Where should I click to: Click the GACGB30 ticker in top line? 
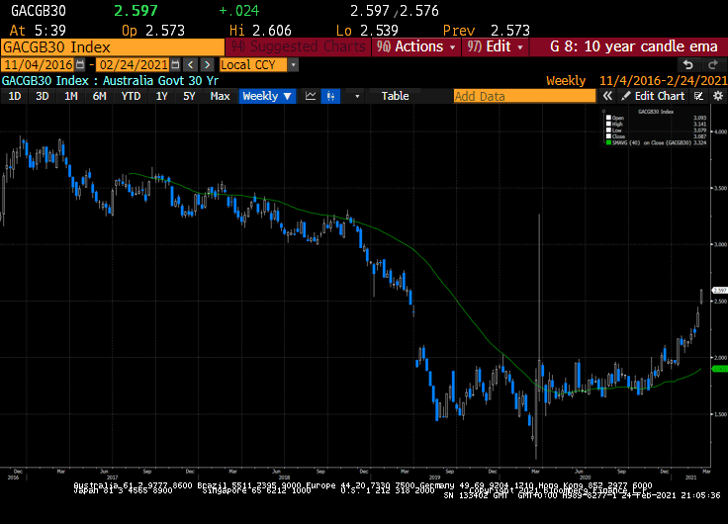[x=39, y=11]
